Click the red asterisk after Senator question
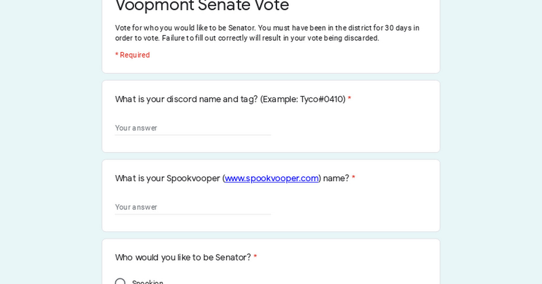Screen dimensions: 542x284 coord(255,257)
